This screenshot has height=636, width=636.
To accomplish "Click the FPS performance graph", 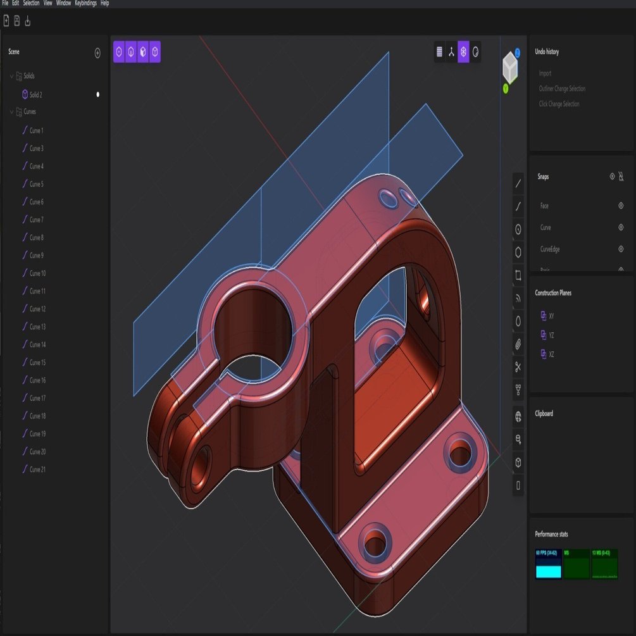I will coord(549,564).
